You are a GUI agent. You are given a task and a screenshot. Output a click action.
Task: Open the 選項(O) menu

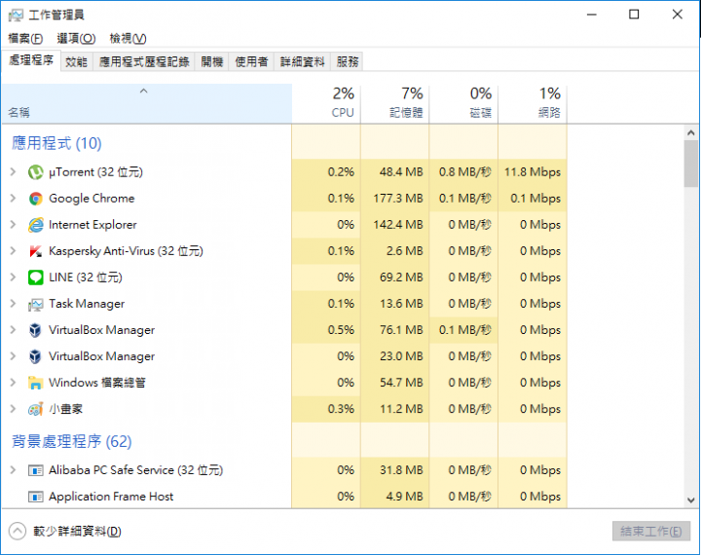(76, 39)
